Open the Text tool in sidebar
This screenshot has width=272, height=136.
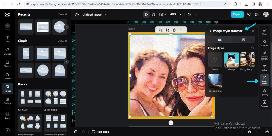7,39
